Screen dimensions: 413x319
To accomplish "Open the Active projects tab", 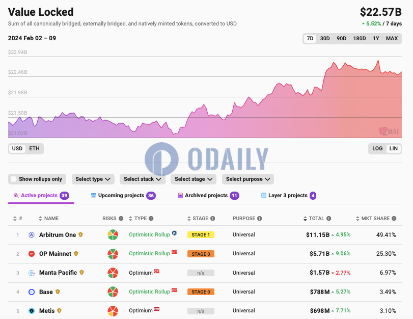I will point(41,196).
